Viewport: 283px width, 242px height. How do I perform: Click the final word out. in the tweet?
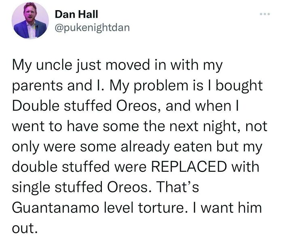pyautogui.click(x=25, y=229)
